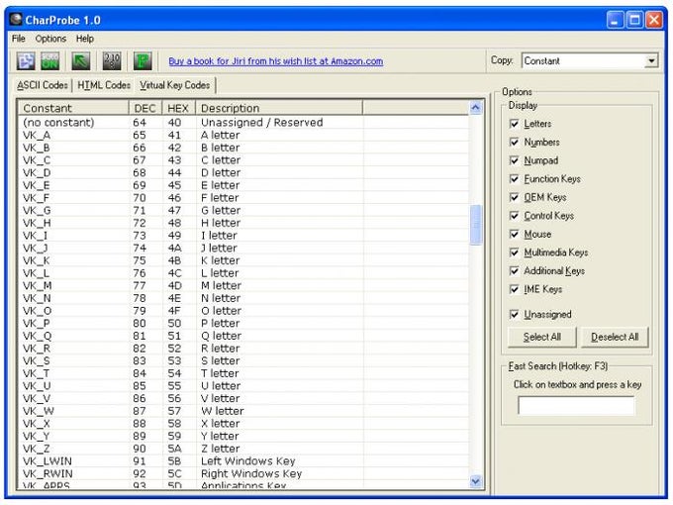
Task: Toggle the Numpad checkbox
Action: pos(514,160)
